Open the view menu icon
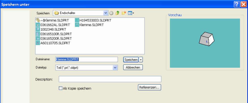 (131, 13)
